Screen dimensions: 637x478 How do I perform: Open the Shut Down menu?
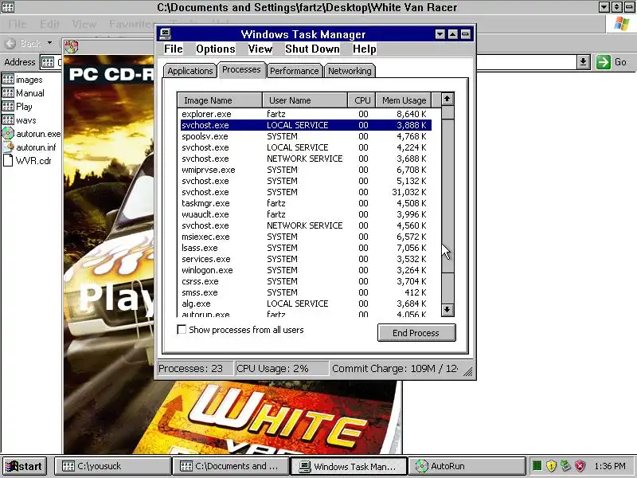coord(312,49)
